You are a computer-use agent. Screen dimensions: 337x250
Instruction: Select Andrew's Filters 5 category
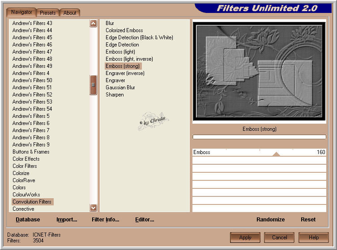pyautogui.click(x=31, y=116)
